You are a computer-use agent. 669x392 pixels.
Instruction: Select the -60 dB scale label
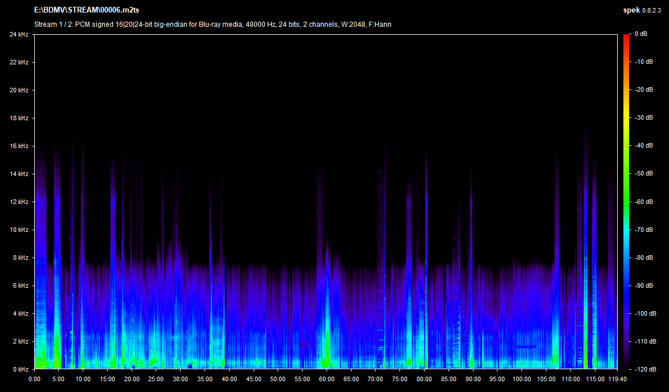point(643,202)
